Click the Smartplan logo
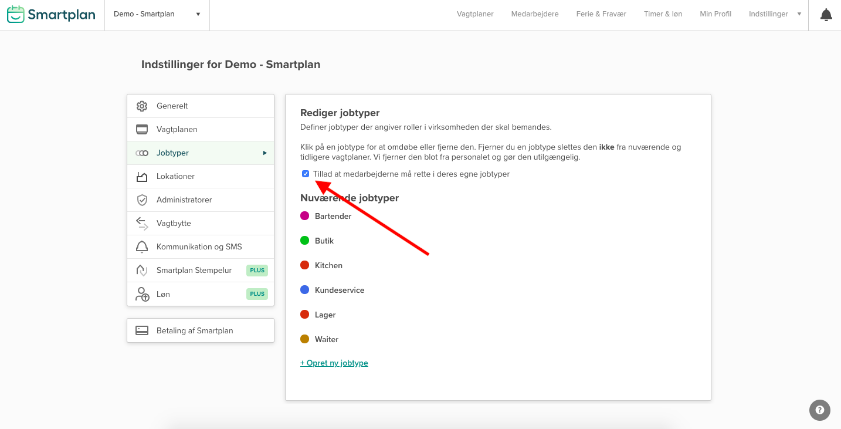The height and width of the screenshot is (429, 841). point(51,15)
